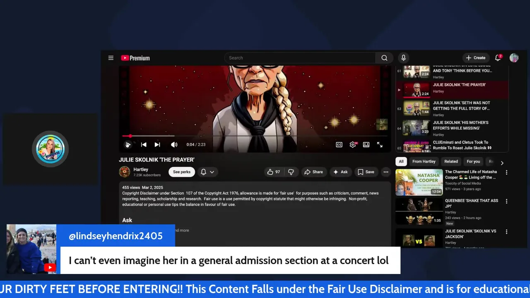Screen dimensions: 530x298
Task: Open playlist item JULIE SKOLNIK 'THE PRAYER'
Action: point(452,89)
